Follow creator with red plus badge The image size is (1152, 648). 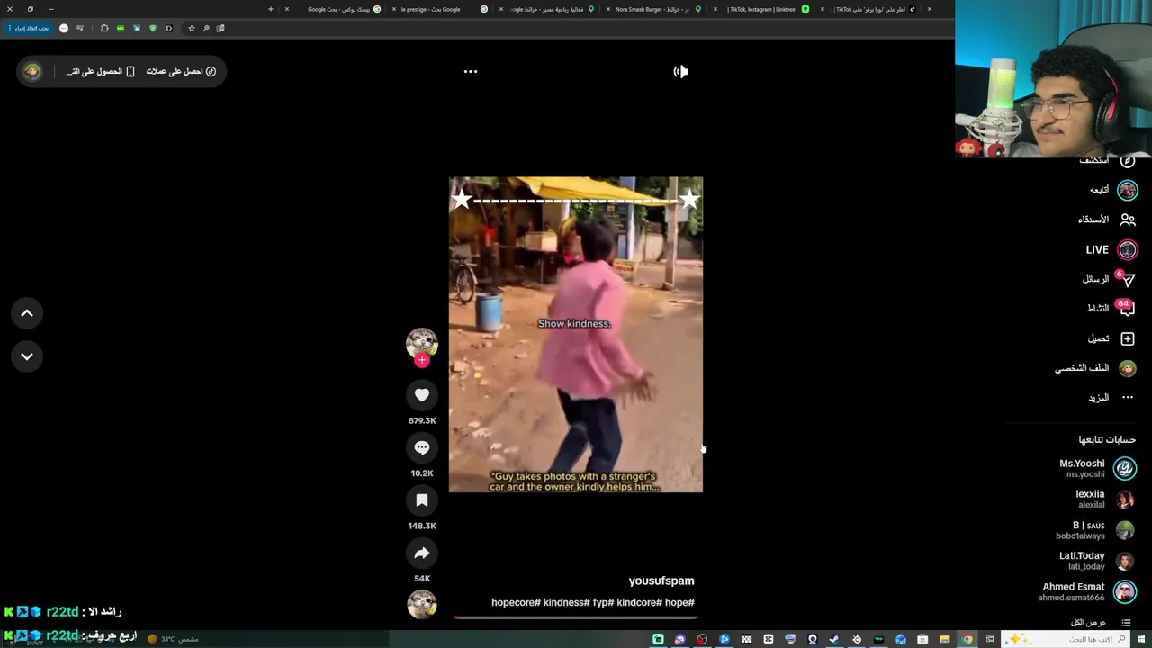click(x=422, y=360)
